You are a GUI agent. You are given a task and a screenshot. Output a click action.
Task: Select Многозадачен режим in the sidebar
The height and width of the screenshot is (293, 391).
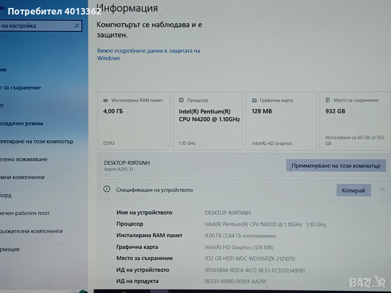[22, 123]
